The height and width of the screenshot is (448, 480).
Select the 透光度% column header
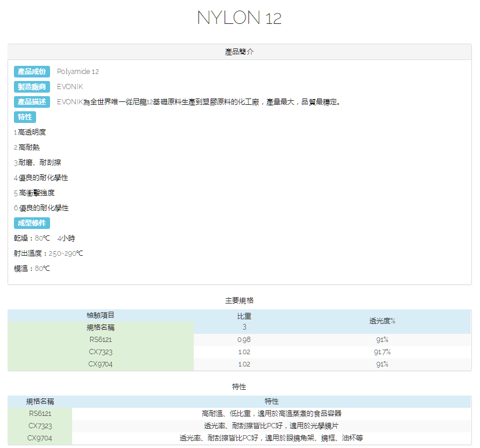tap(382, 321)
